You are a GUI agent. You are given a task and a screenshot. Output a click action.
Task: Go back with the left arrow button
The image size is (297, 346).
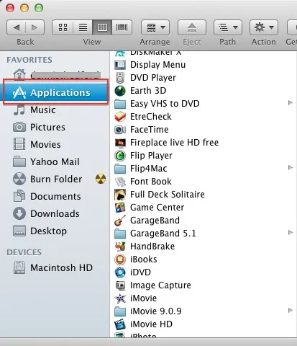tap(17, 27)
